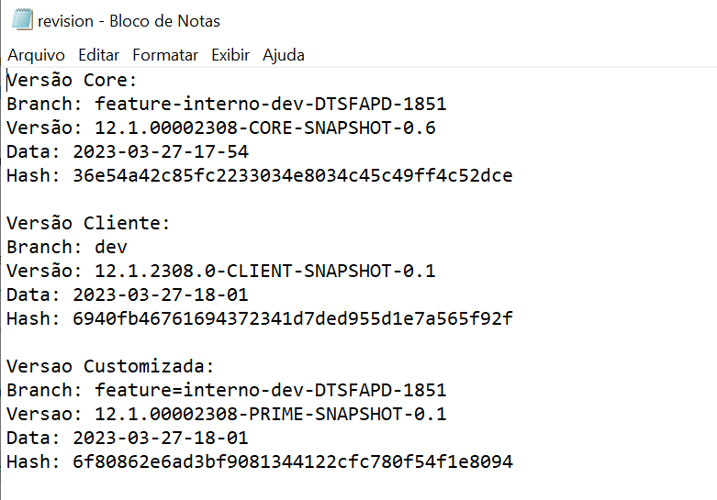
Task: Click the hash starting with 6940fb46
Action: coord(293,318)
